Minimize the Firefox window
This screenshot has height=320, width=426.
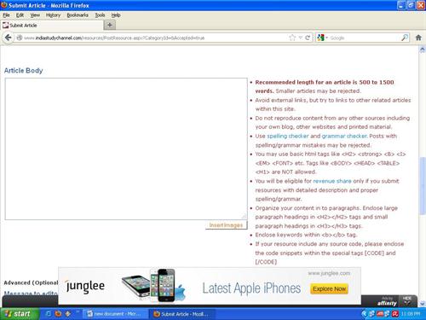click(401, 5)
